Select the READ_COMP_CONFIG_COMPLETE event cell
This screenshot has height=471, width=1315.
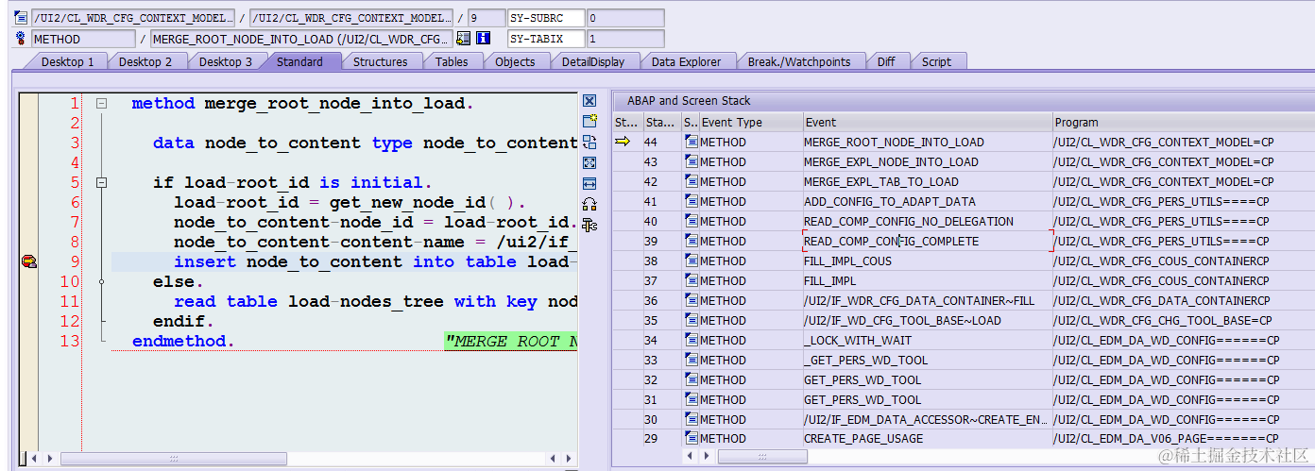pos(928,242)
